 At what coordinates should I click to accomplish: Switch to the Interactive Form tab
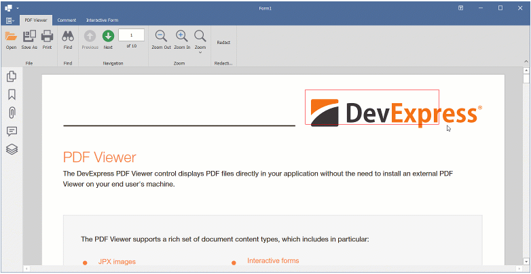pos(102,20)
